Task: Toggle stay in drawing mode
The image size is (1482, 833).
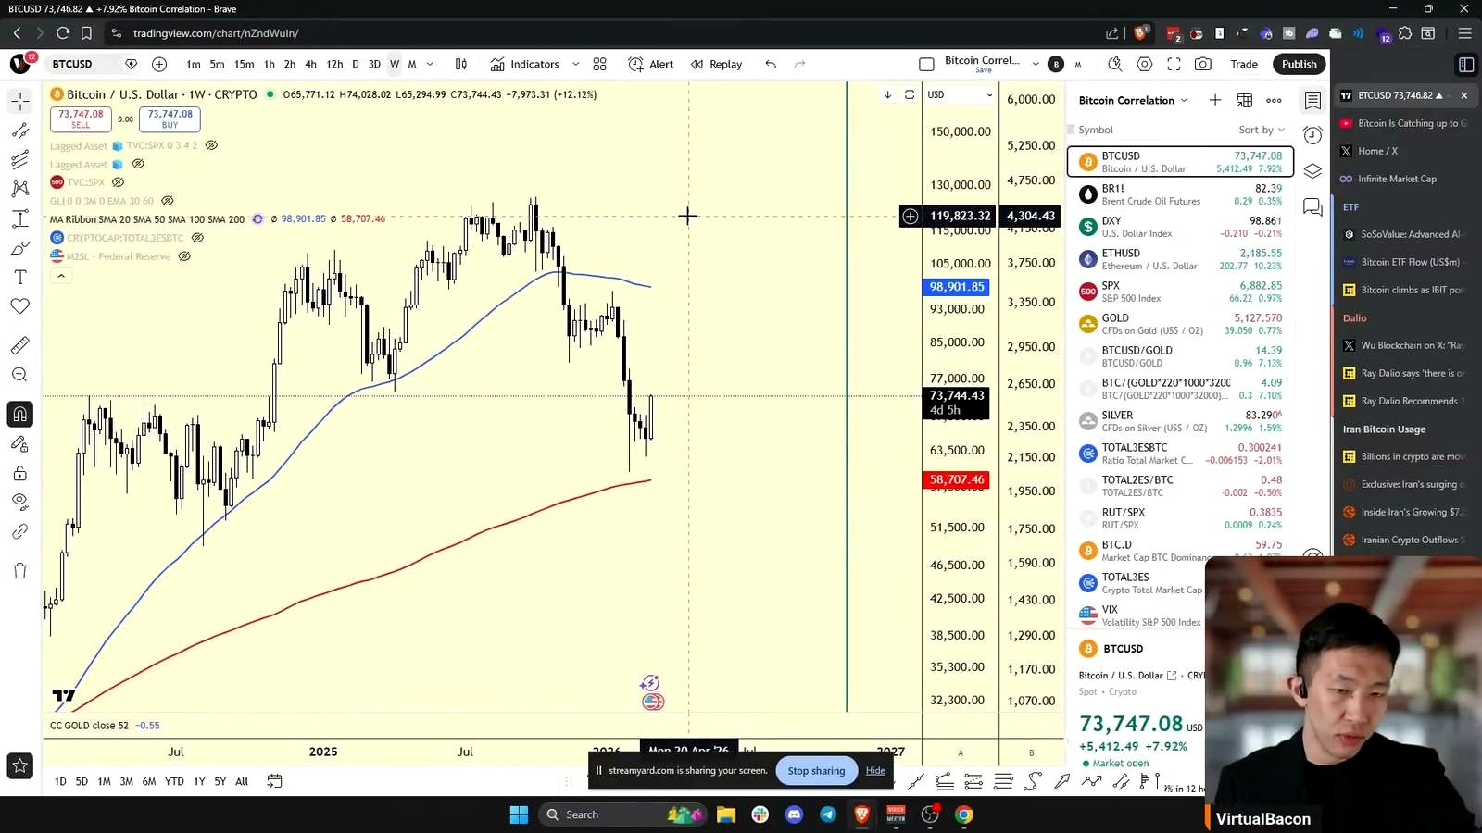Action: 20,443
